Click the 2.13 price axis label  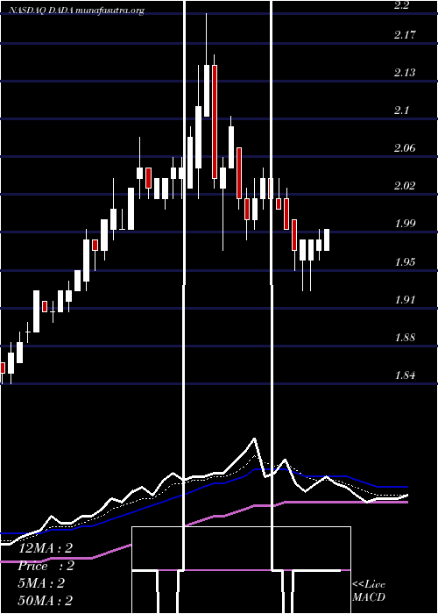tap(405, 73)
